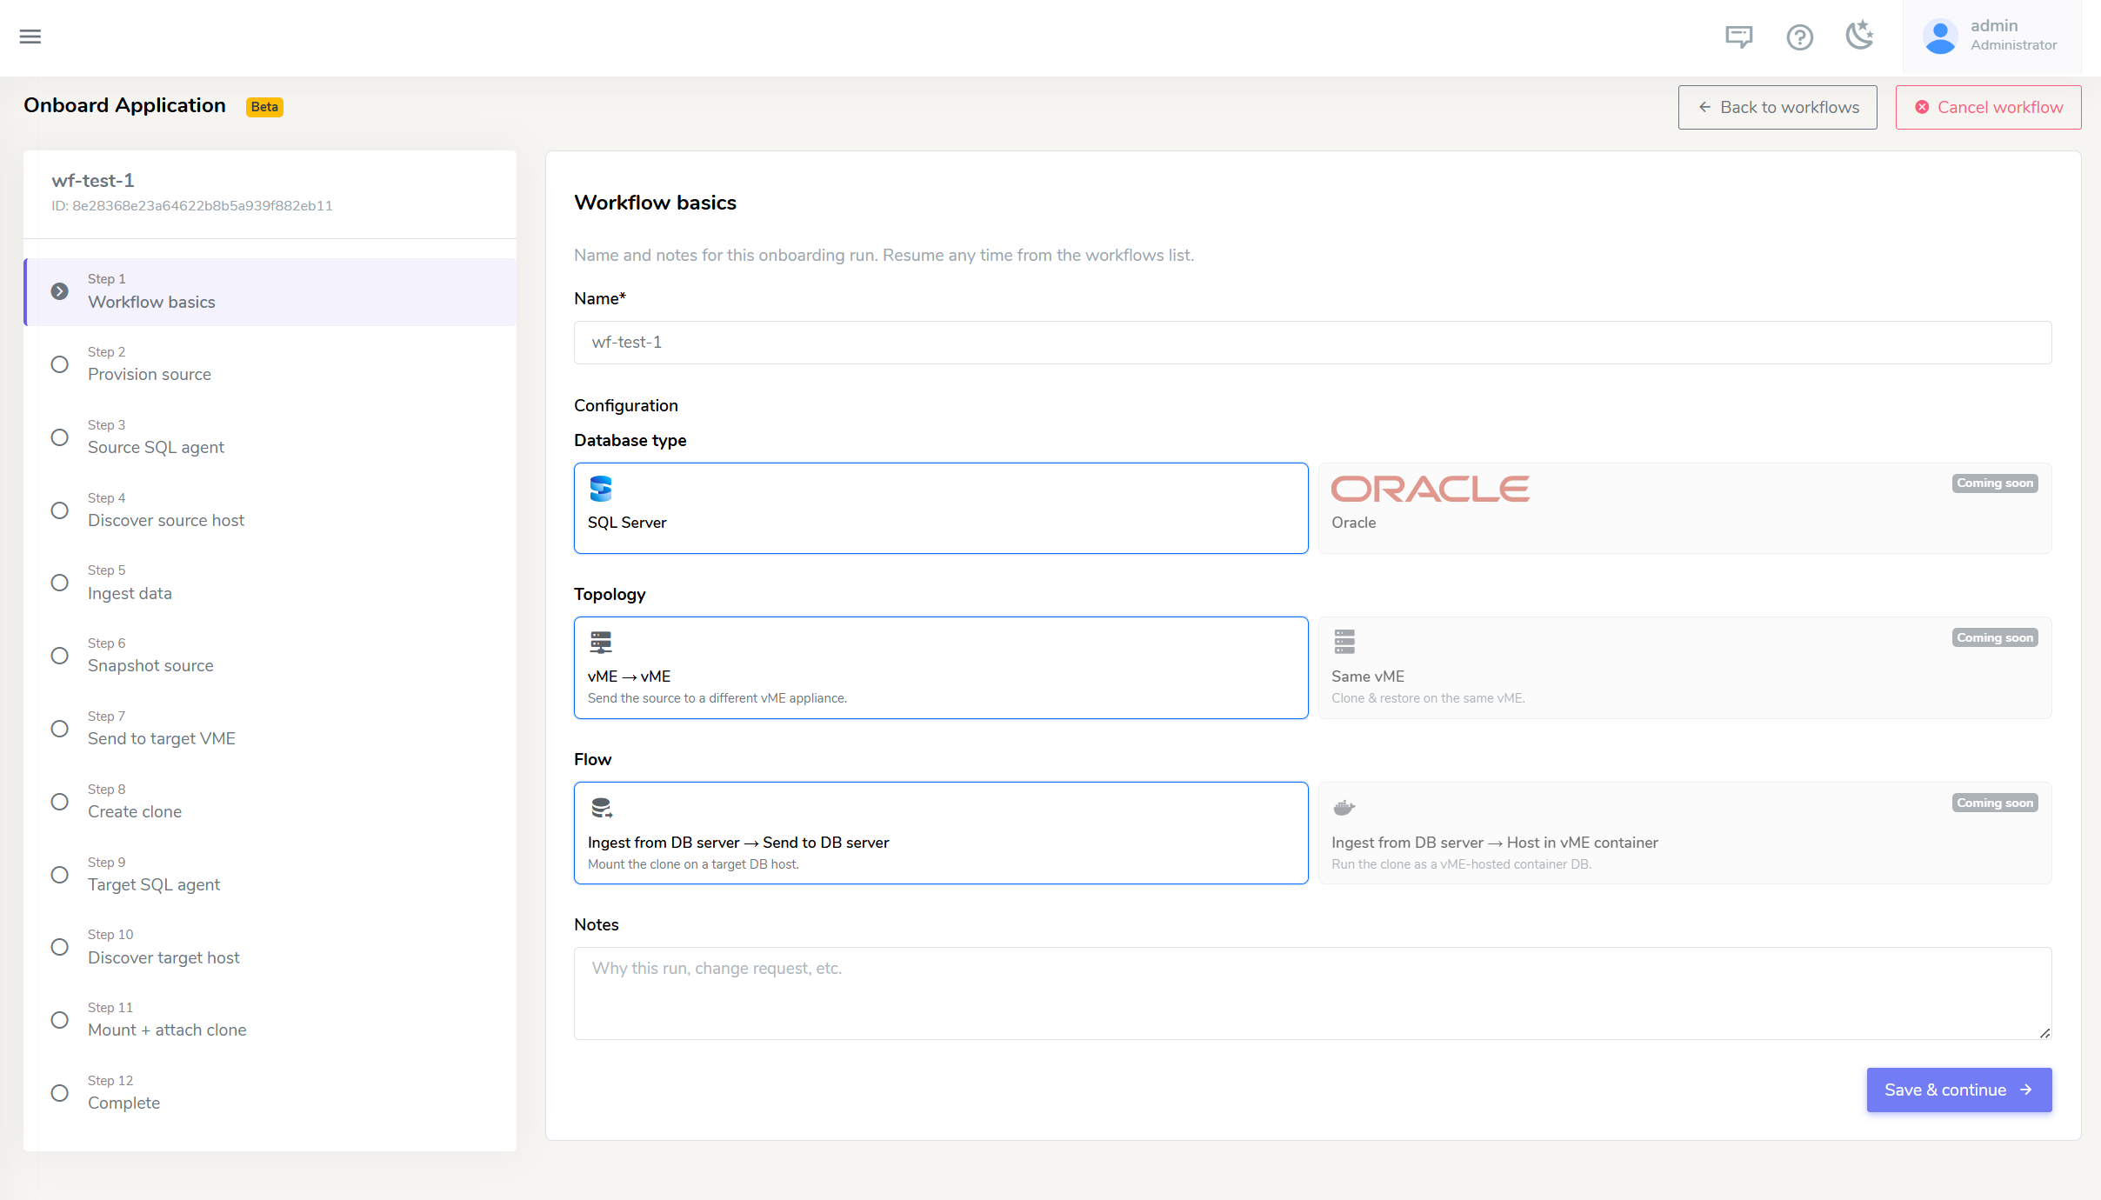Click the Ingest from DB server flow icon
The image size is (2101, 1200).
click(x=601, y=808)
